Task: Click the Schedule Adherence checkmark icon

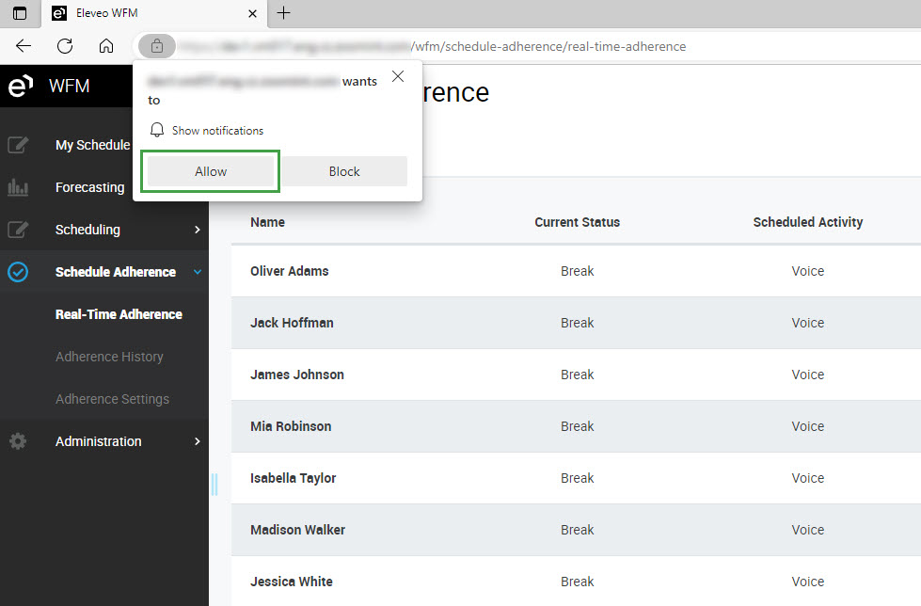Action: (x=18, y=272)
